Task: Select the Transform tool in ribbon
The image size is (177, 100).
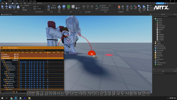Action: [x=18, y=7]
